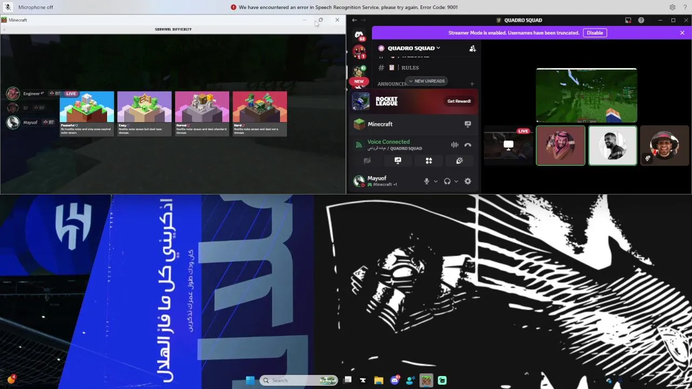Expand the QUADRO SQUAD server dropdown
The height and width of the screenshot is (389, 692).
pos(414,48)
